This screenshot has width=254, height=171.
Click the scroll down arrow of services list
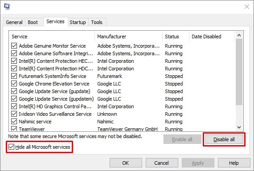239,127
